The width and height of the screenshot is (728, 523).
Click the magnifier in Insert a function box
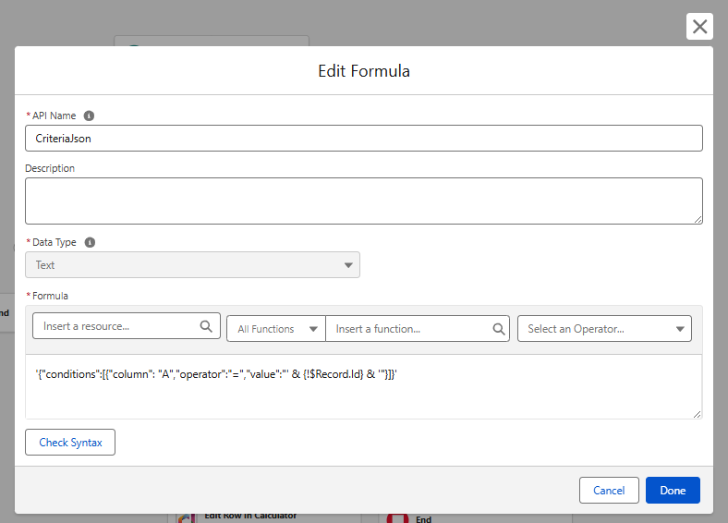(x=498, y=329)
